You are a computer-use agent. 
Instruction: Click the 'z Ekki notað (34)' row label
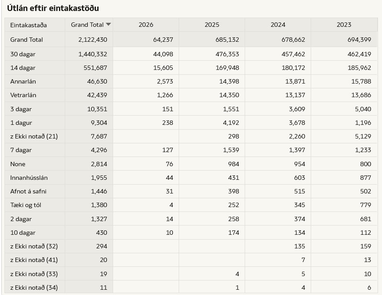click(34, 288)
